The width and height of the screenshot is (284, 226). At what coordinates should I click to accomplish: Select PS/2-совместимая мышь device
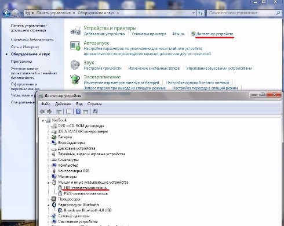(x=86, y=193)
